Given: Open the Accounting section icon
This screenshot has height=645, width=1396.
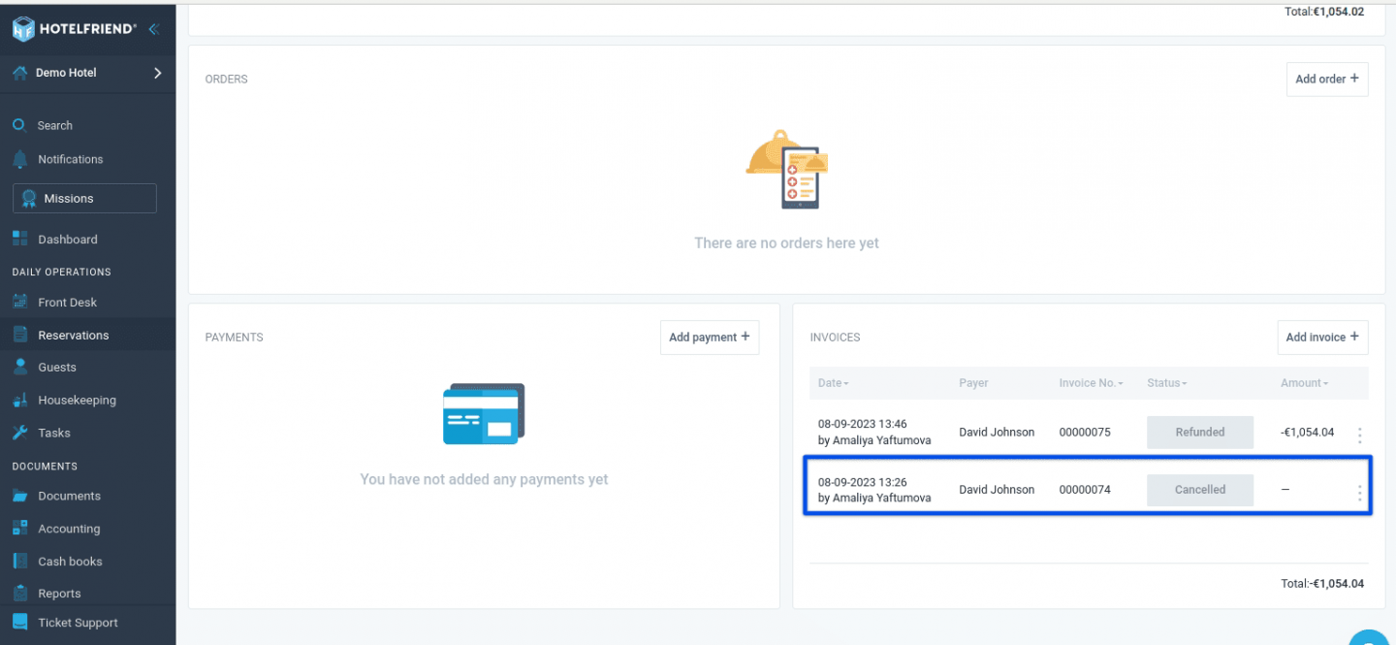Looking at the screenshot, I should (x=21, y=529).
